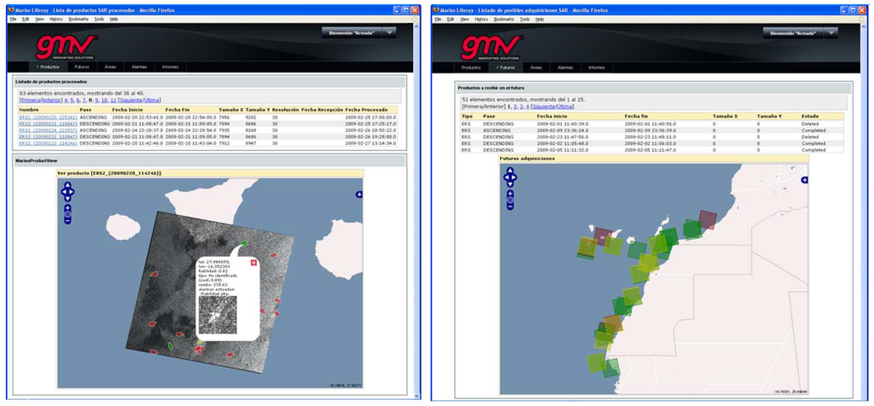Zoom out on the Futuras adquisiciones map
874x406 pixels.
510,207
